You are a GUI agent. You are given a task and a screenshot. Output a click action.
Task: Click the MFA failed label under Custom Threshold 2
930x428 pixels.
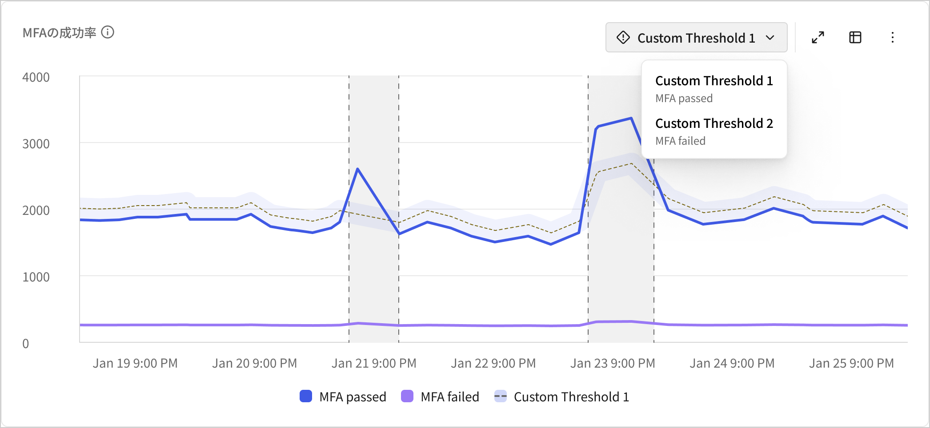[x=680, y=141]
